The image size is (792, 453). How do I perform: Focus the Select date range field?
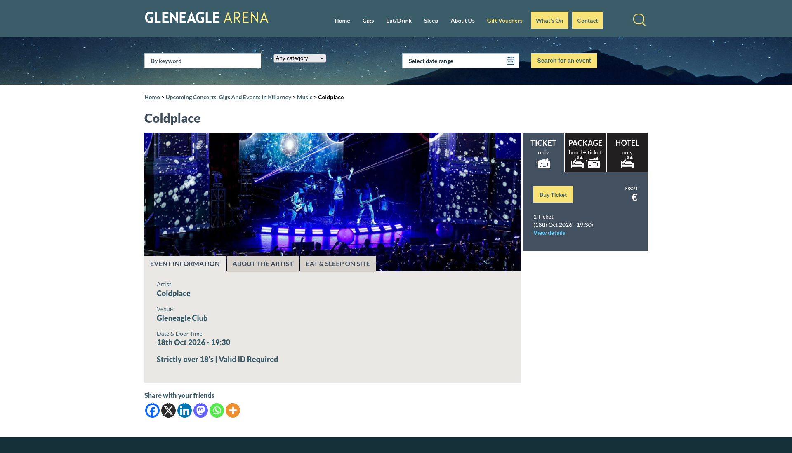(x=460, y=61)
